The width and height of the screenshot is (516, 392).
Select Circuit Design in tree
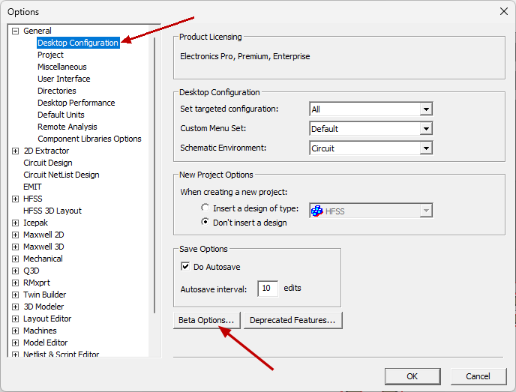coord(48,163)
